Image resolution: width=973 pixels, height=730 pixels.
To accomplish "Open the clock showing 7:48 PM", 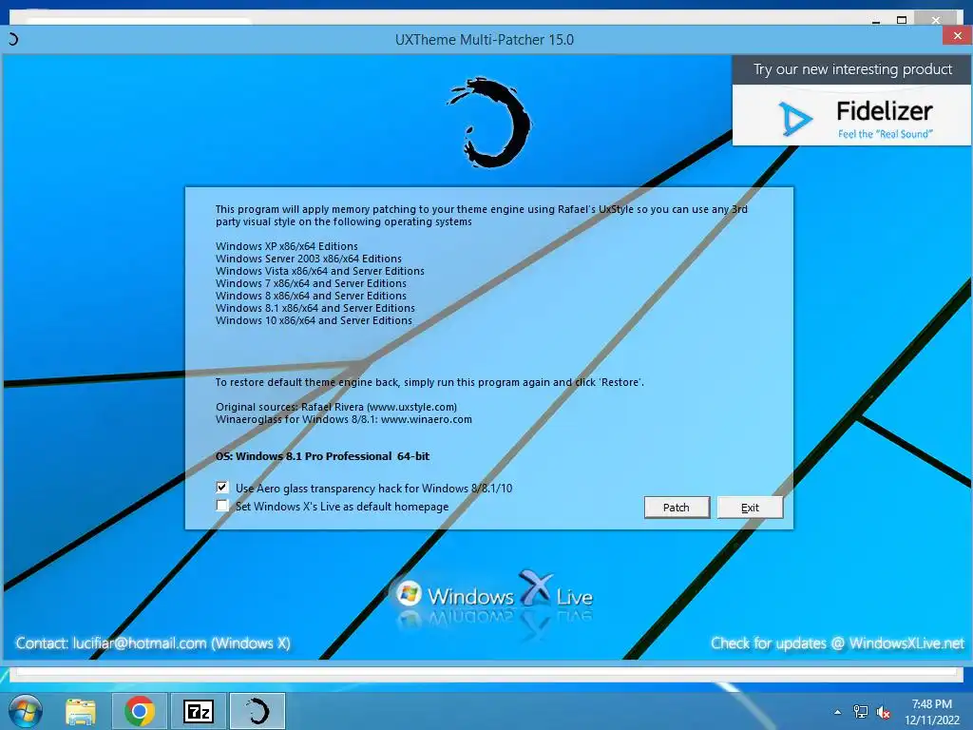I will 932,712.
